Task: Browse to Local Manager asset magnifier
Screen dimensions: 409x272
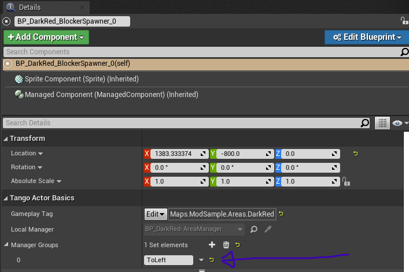Action: point(254,229)
